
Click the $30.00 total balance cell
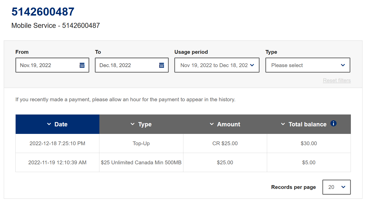pos(308,143)
